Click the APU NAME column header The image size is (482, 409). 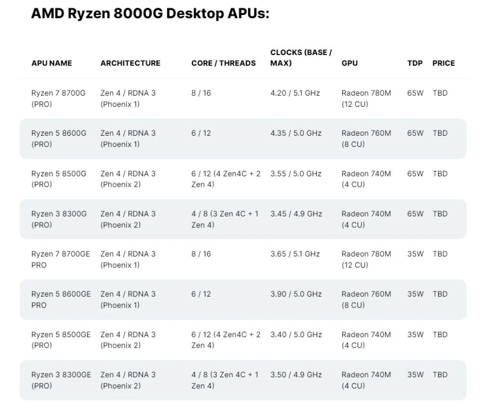point(52,63)
